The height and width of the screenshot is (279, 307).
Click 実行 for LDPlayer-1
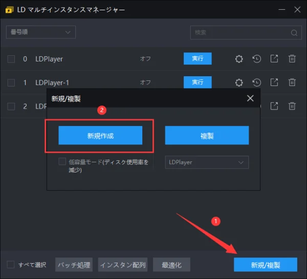[198, 82]
